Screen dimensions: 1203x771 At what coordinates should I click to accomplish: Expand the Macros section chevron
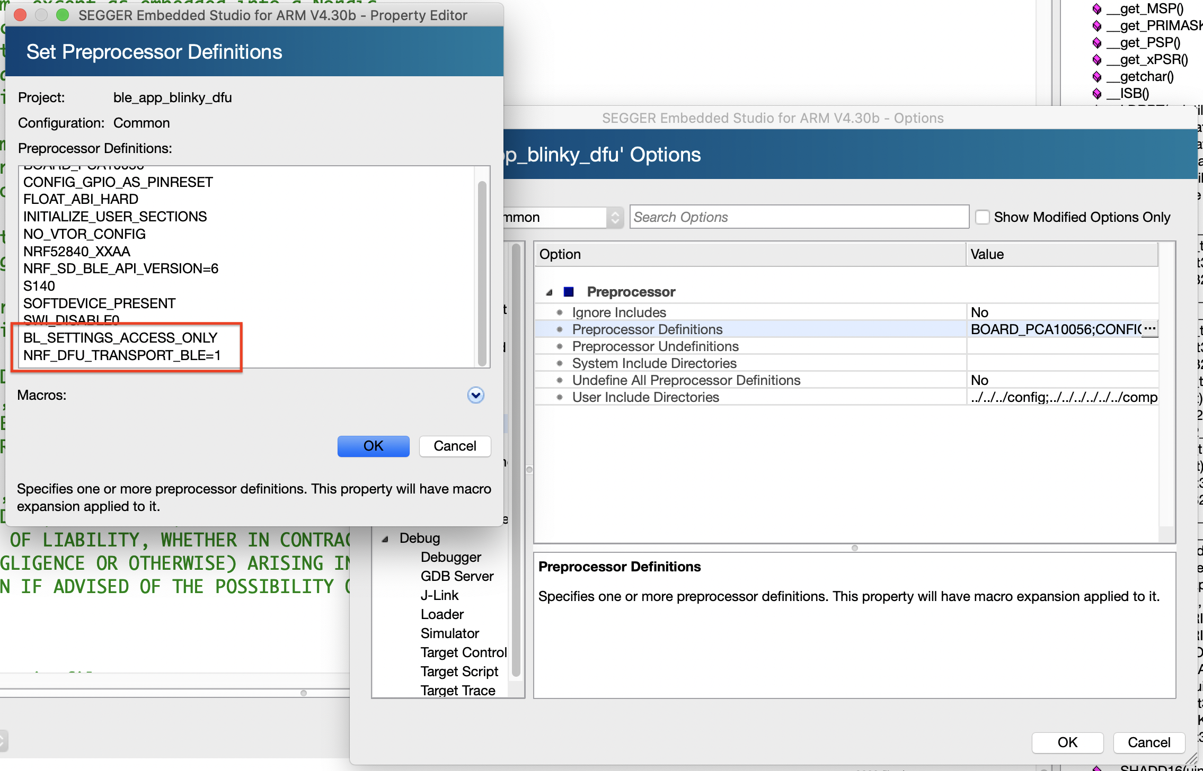click(475, 395)
